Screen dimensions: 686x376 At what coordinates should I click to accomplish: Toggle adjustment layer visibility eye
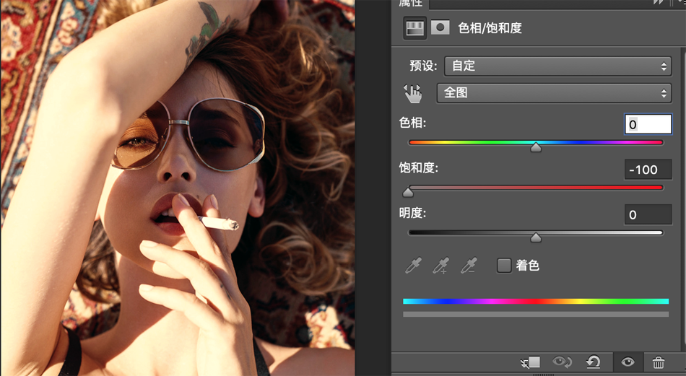point(627,362)
